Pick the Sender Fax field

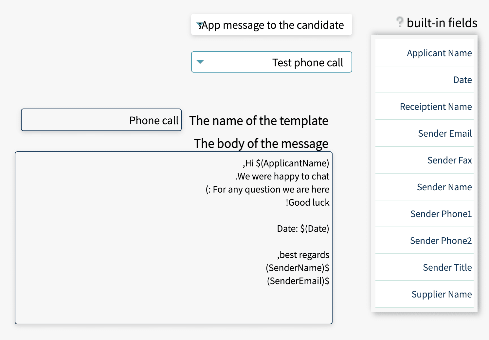click(x=424, y=160)
